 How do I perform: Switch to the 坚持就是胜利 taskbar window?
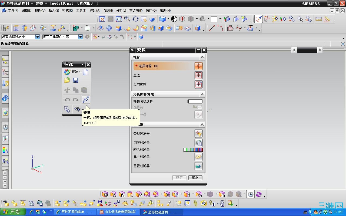(162, 212)
